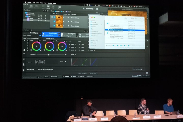183x122 pixels.
Task: Click the red recording icon in the menu bar
Action: click(110, 6)
